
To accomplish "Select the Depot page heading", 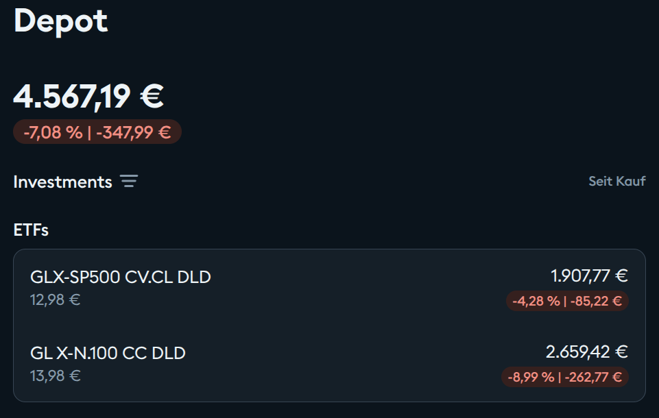I will [61, 20].
